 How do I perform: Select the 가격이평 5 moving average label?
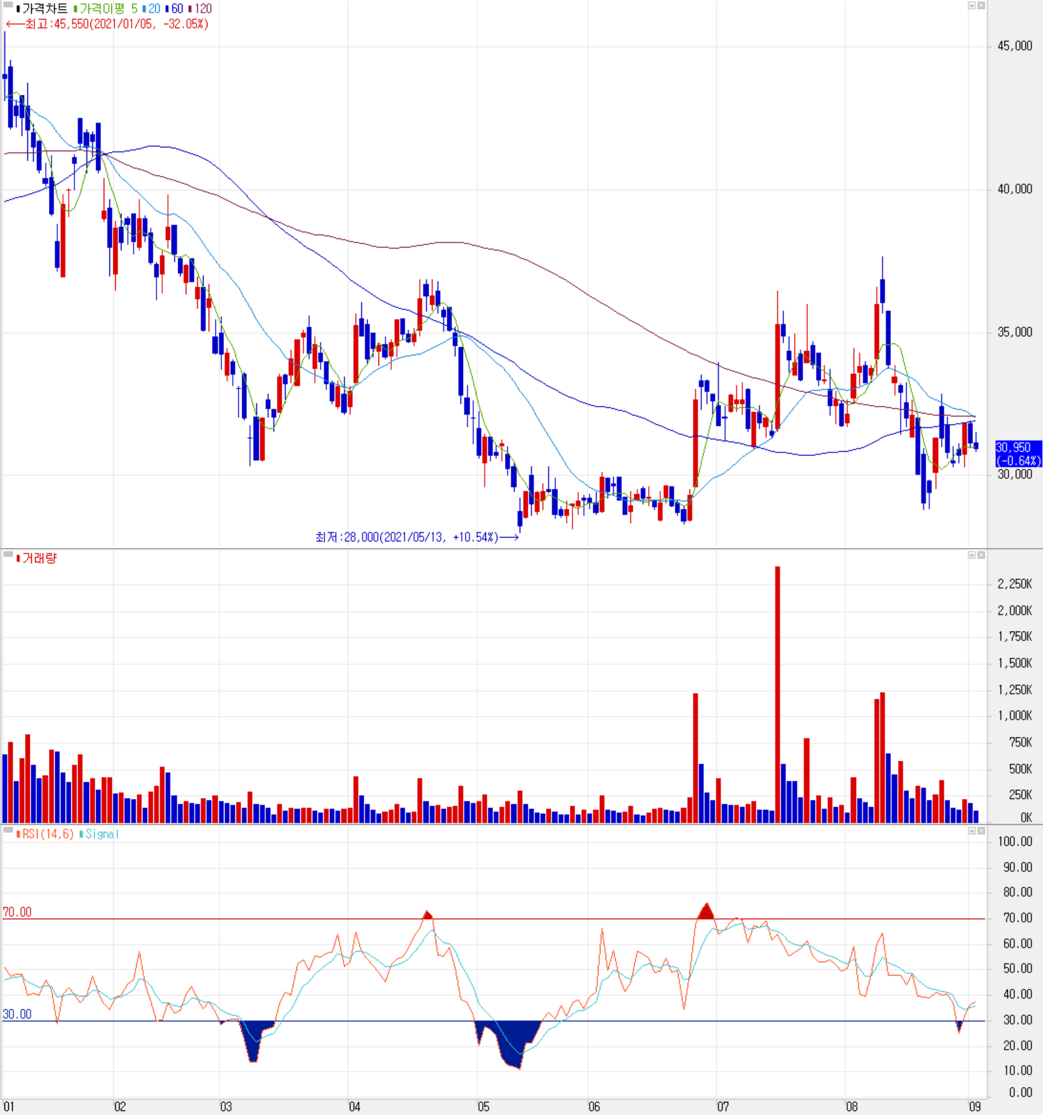(106, 9)
